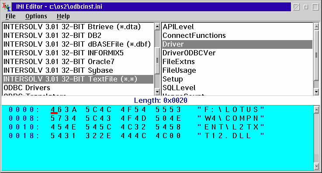322x173 pixels.
Task: Select the ConnectFunctions key
Action: [x=237, y=36]
